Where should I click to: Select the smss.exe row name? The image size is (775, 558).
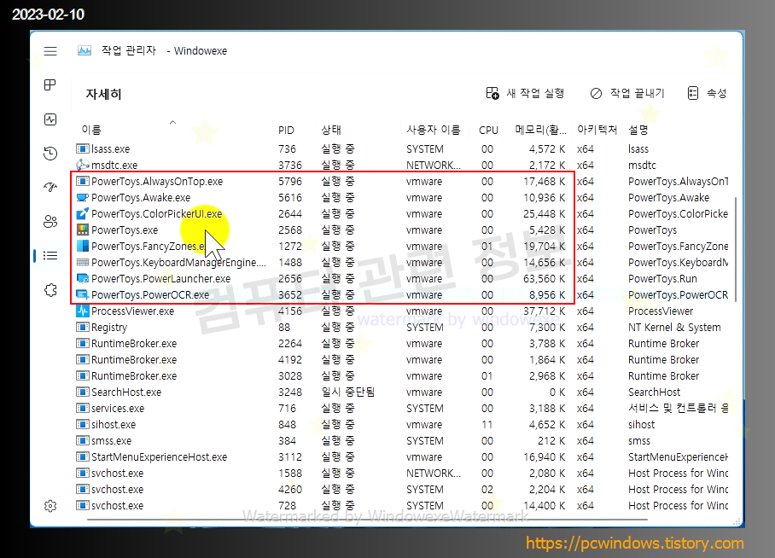coord(112,441)
